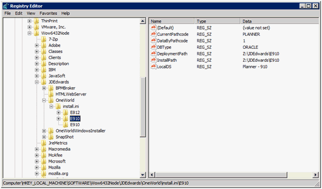
Task: Click the JavaSoft folder icon
Action: [44, 76]
